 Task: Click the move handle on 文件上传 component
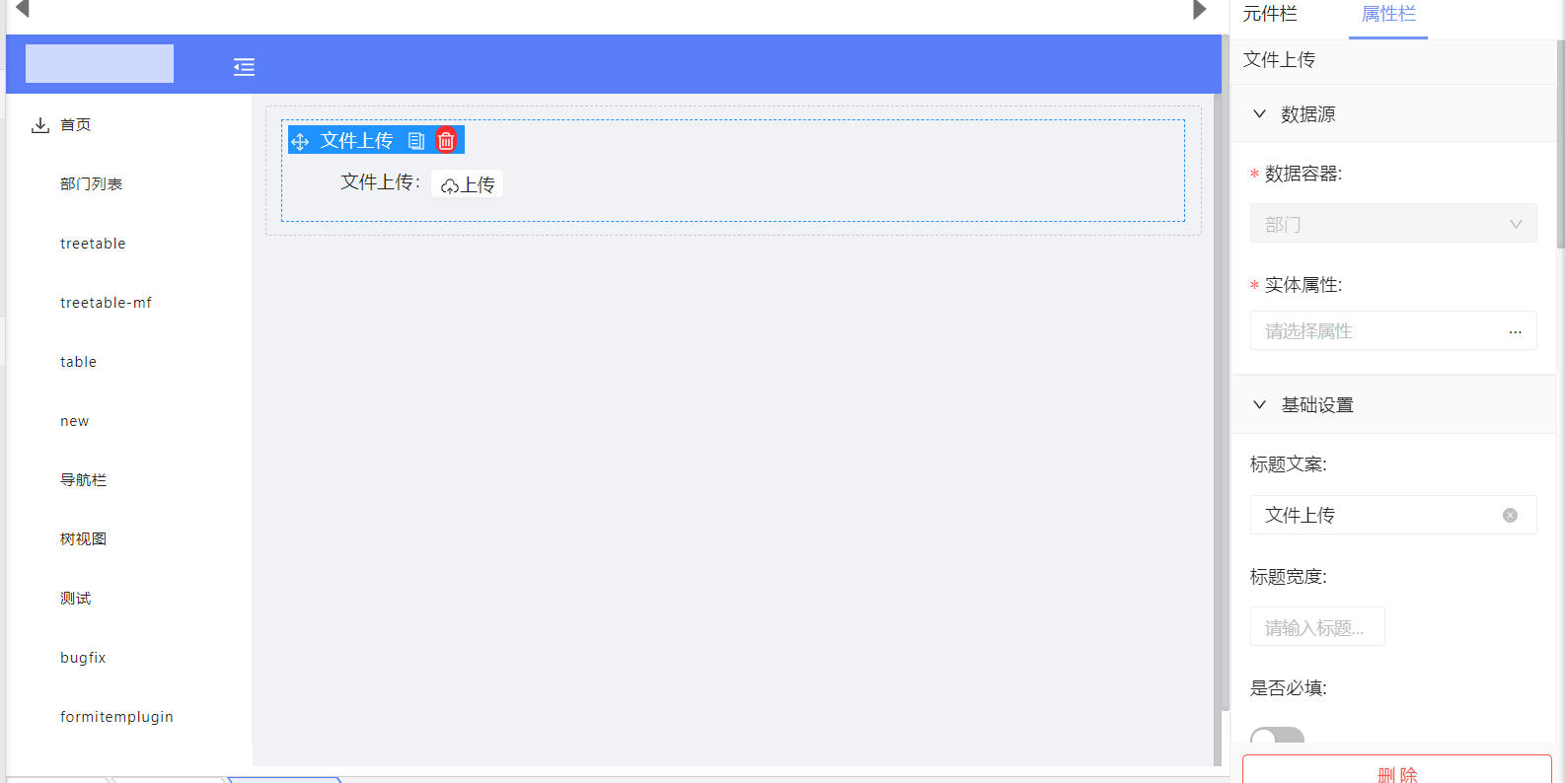coord(300,141)
